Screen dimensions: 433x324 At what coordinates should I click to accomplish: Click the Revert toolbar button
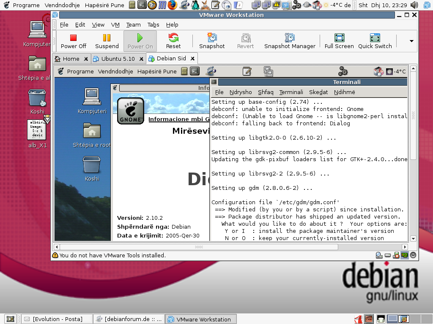tap(245, 41)
